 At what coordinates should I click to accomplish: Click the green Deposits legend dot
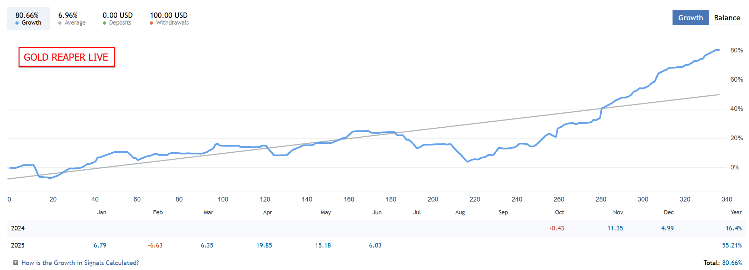tap(104, 23)
